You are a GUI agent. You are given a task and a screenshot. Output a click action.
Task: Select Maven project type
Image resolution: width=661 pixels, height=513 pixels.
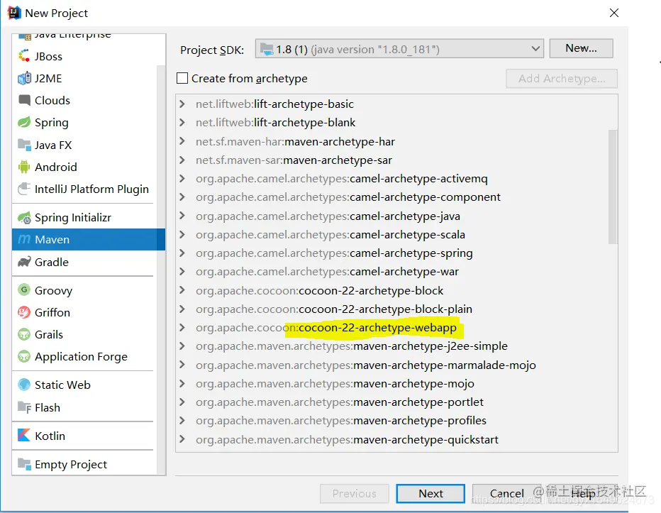click(89, 240)
